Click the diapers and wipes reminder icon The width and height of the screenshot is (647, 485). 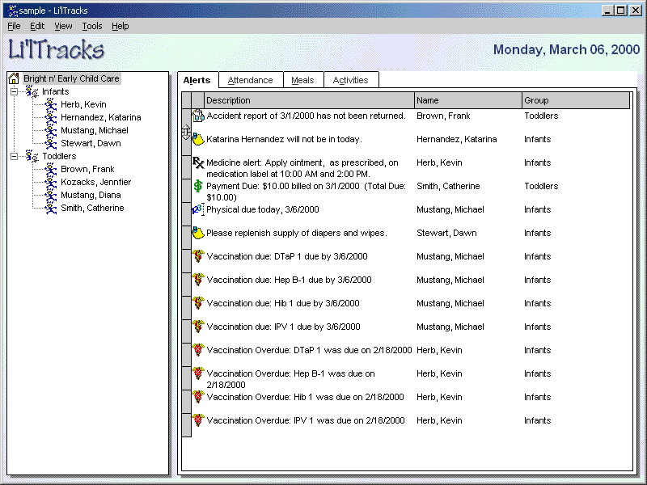198,234
